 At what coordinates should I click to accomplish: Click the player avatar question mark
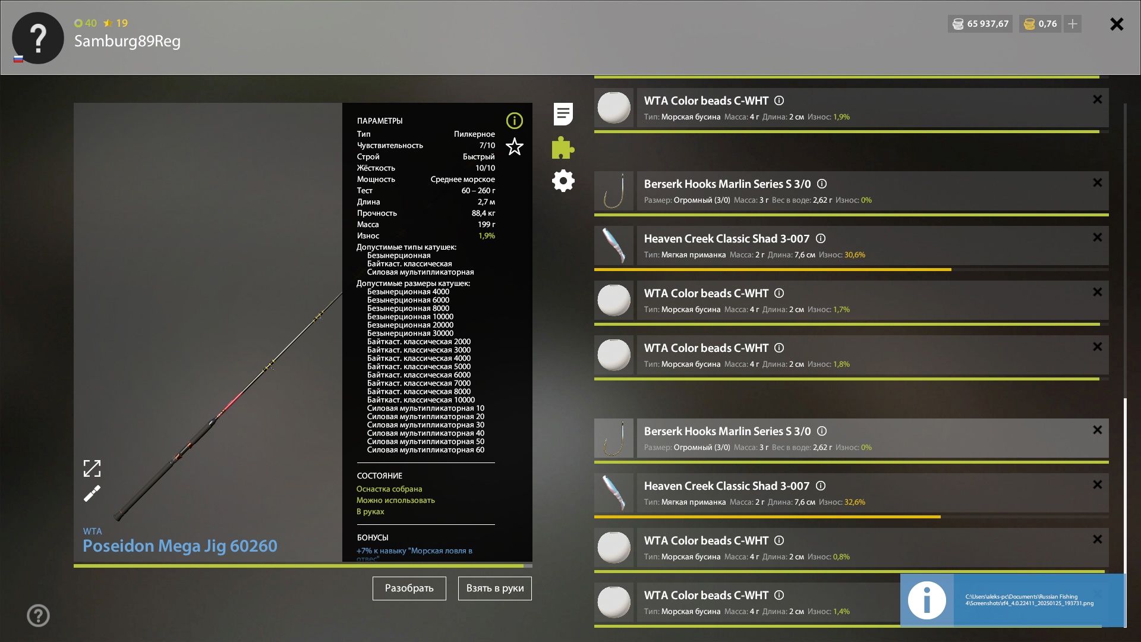tap(38, 38)
